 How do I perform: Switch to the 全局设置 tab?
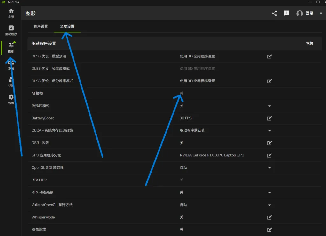click(67, 26)
